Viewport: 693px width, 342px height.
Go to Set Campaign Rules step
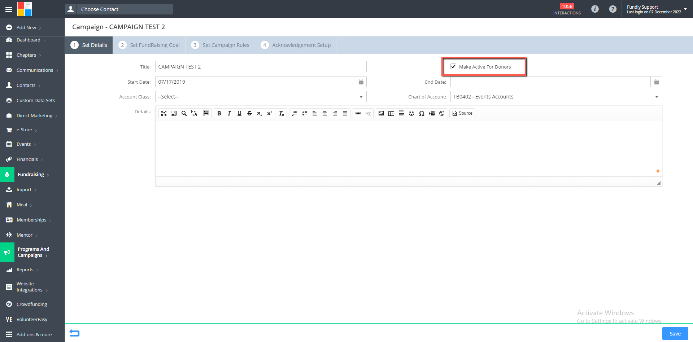220,45
